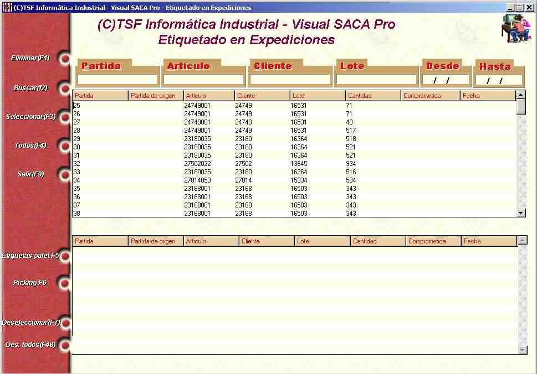Click the Articulo header in the top grid

pos(209,96)
